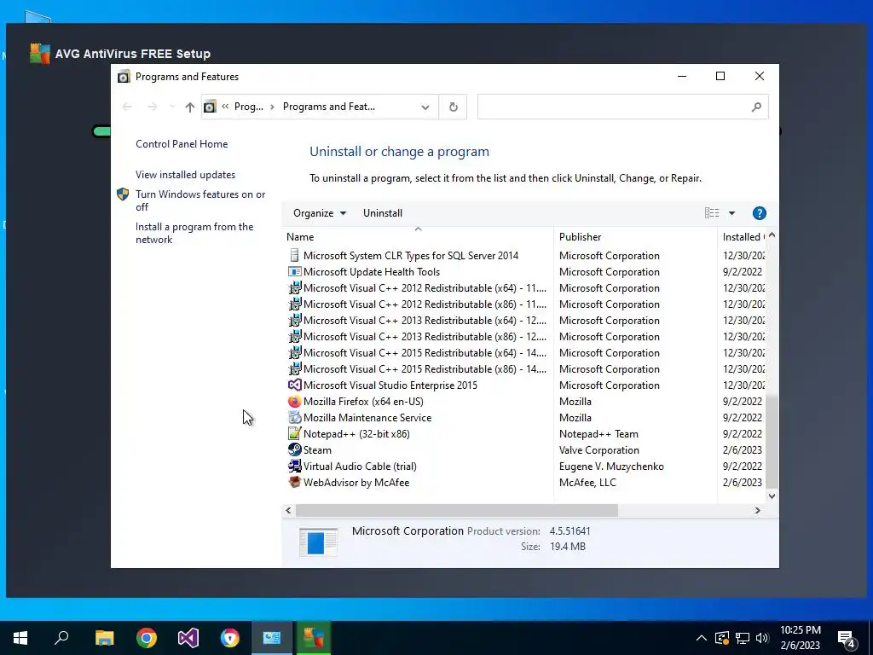Click the magnifier icon in the search box

(x=756, y=107)
